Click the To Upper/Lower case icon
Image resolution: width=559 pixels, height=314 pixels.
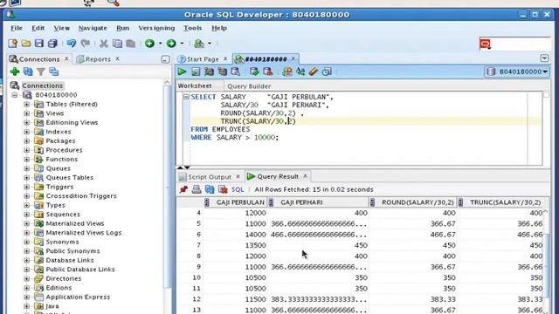point(300,72)
